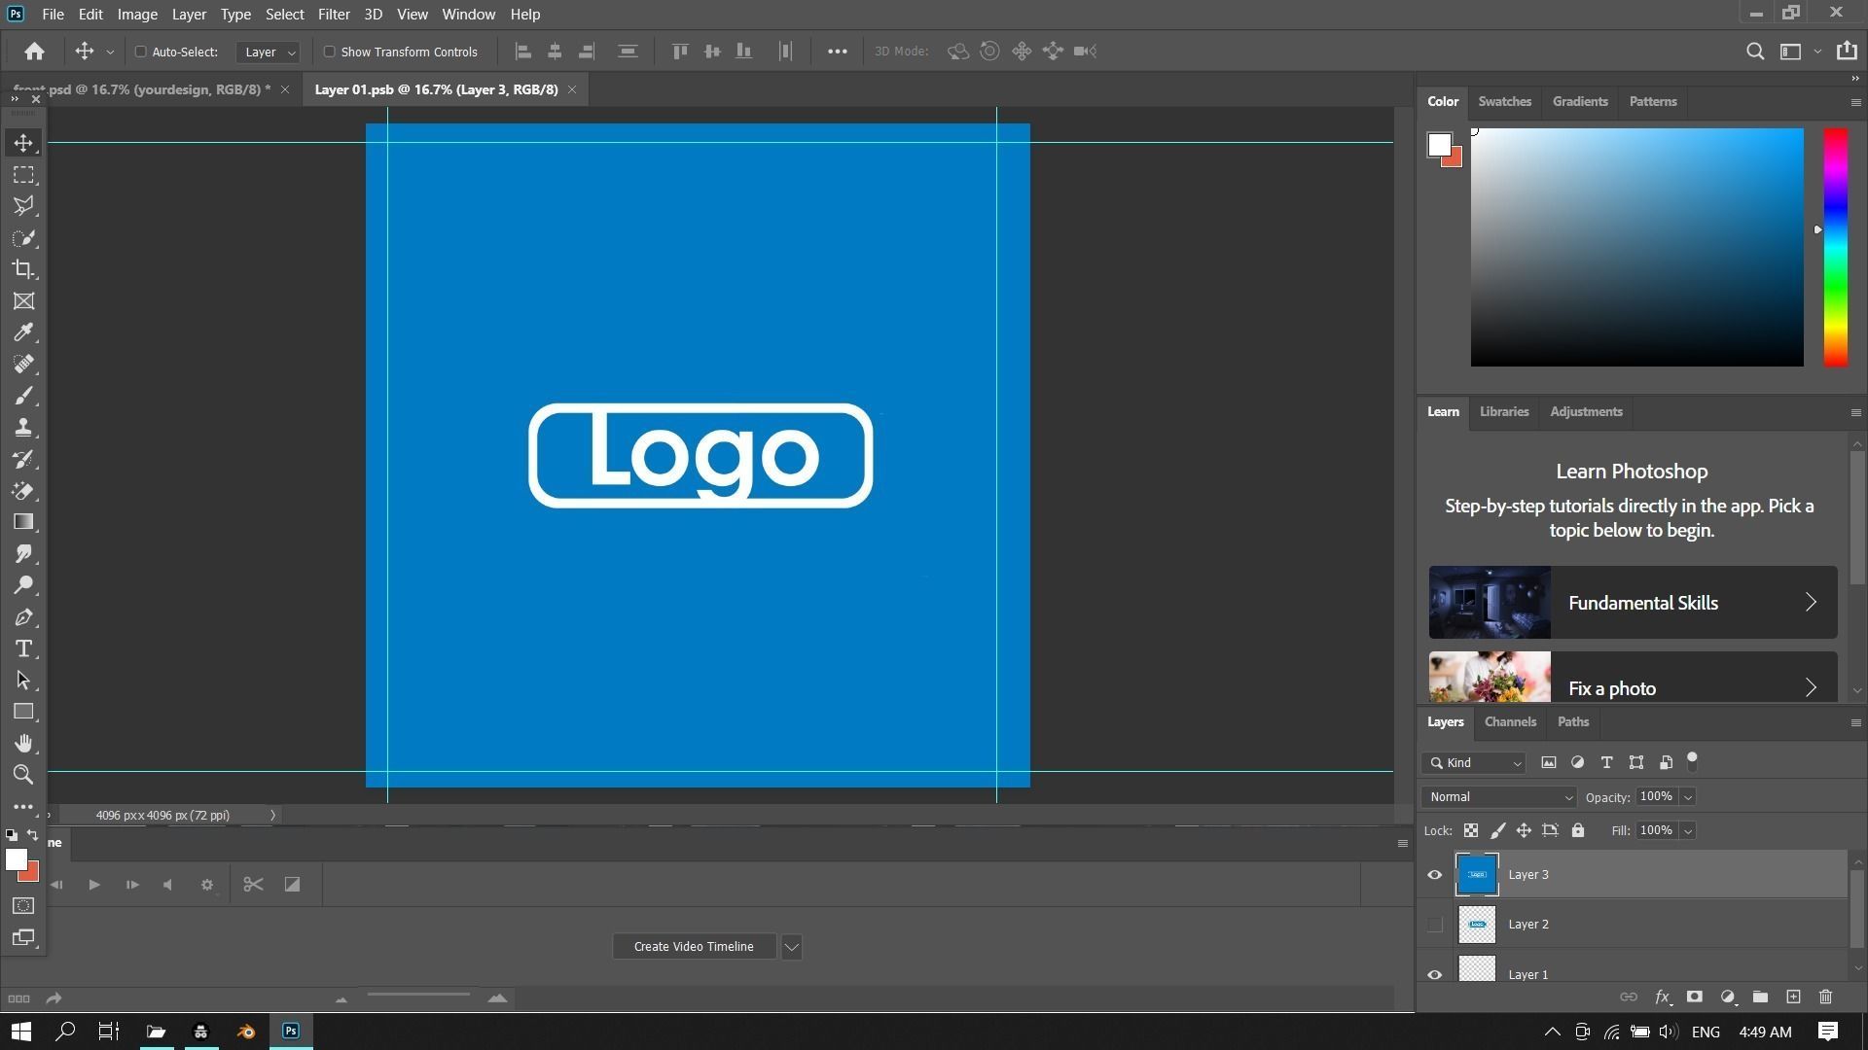Select the Pen tool

pyautogui.click(x=23, y=617)
